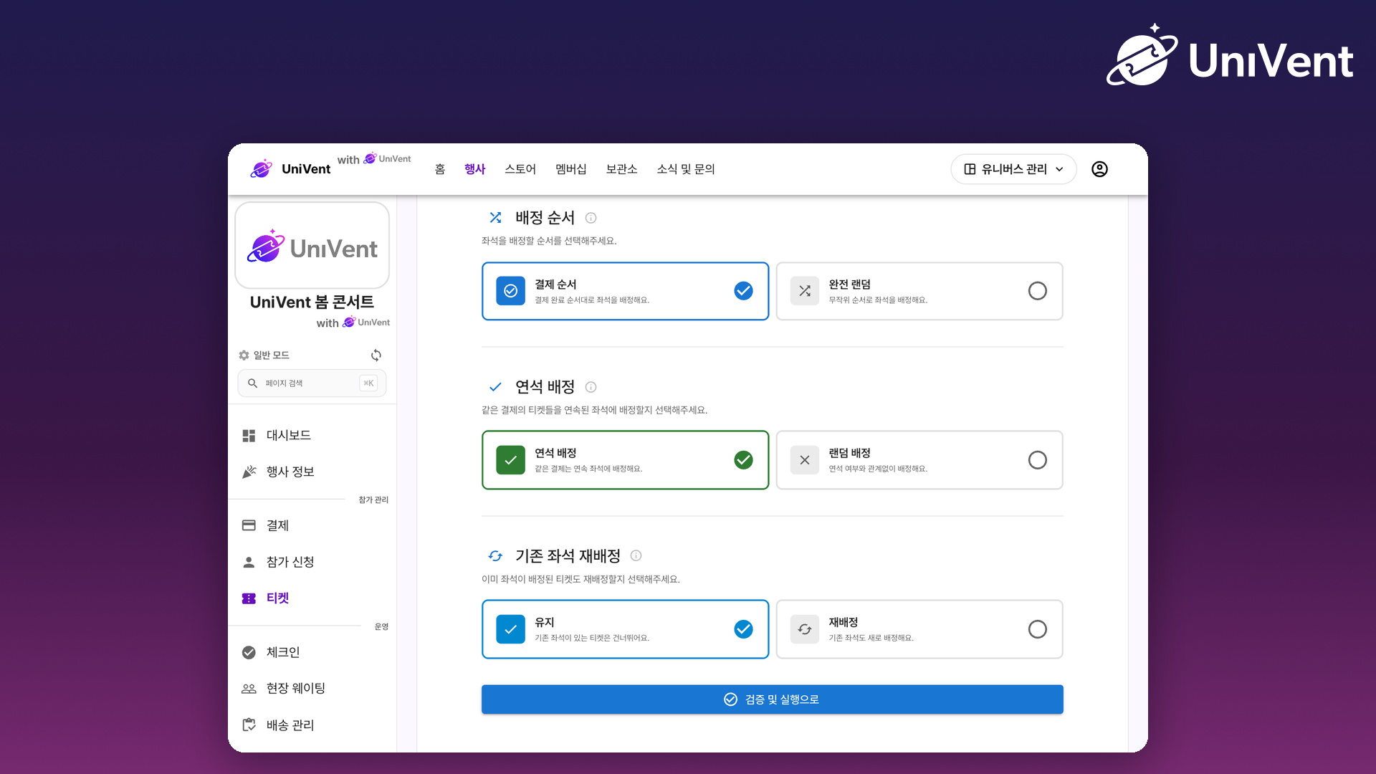Select the 결제 순서 assignment option
Image resolution: width=1376 pixels, height=774 pixels.
click(625, 291)
